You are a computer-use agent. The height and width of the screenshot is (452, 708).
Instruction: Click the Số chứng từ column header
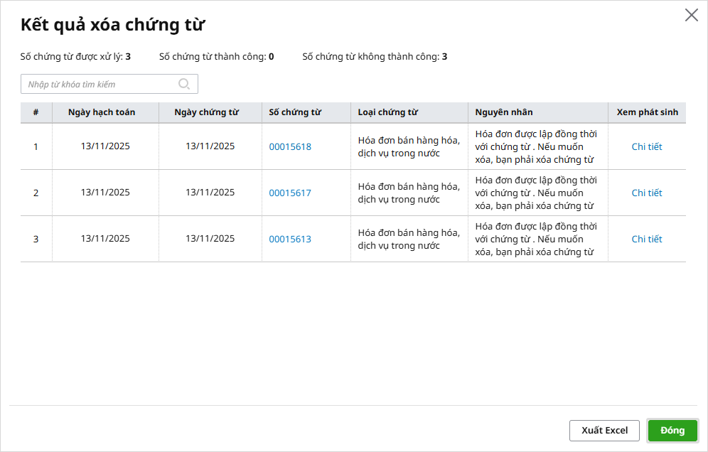(x=295, y=112)
